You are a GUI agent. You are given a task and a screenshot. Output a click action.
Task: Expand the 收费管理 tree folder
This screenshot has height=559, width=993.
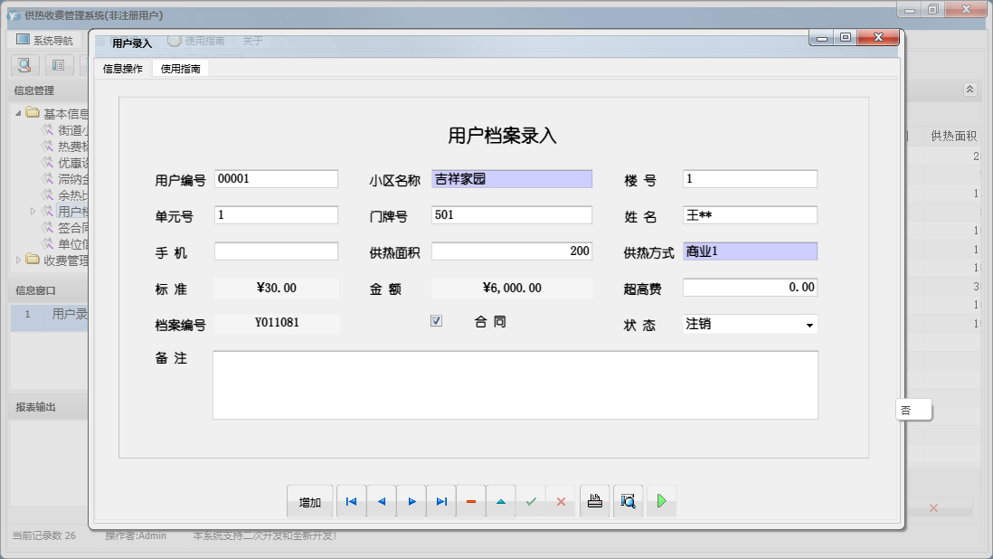19,261
